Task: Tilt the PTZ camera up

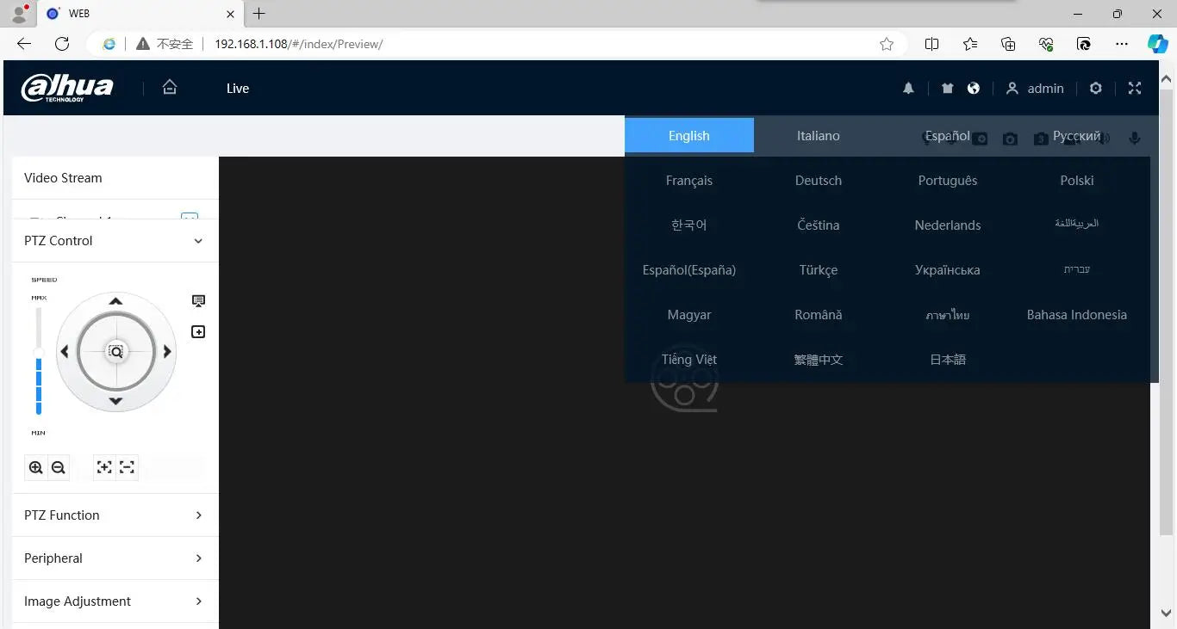Action: 115,301
